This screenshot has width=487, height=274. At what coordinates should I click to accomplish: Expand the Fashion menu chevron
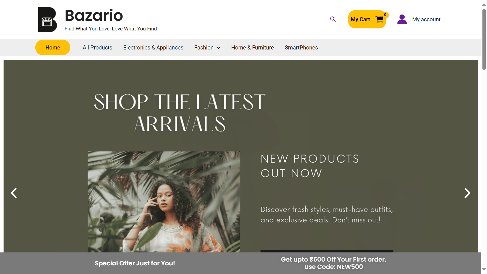[x=218, y=48]
